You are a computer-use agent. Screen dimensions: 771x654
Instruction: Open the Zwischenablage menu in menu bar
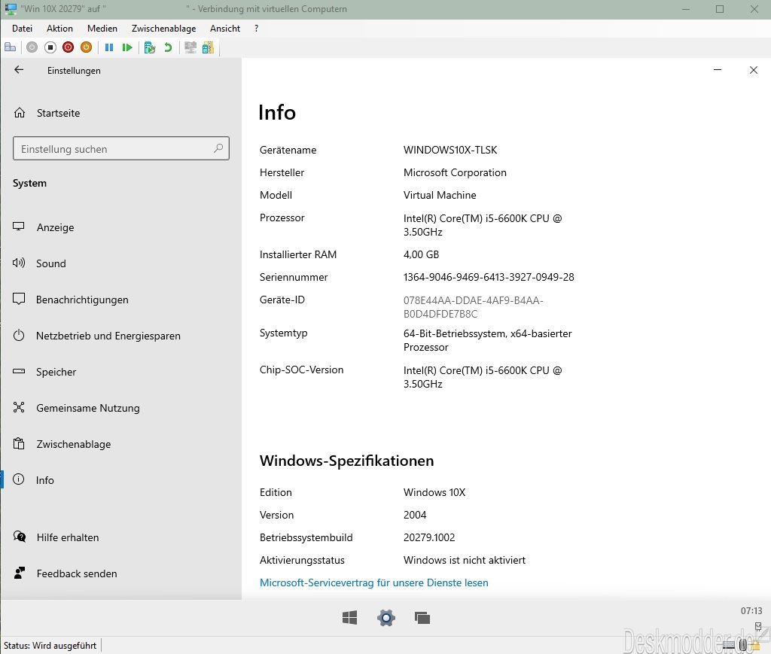(x=163, y=29)
